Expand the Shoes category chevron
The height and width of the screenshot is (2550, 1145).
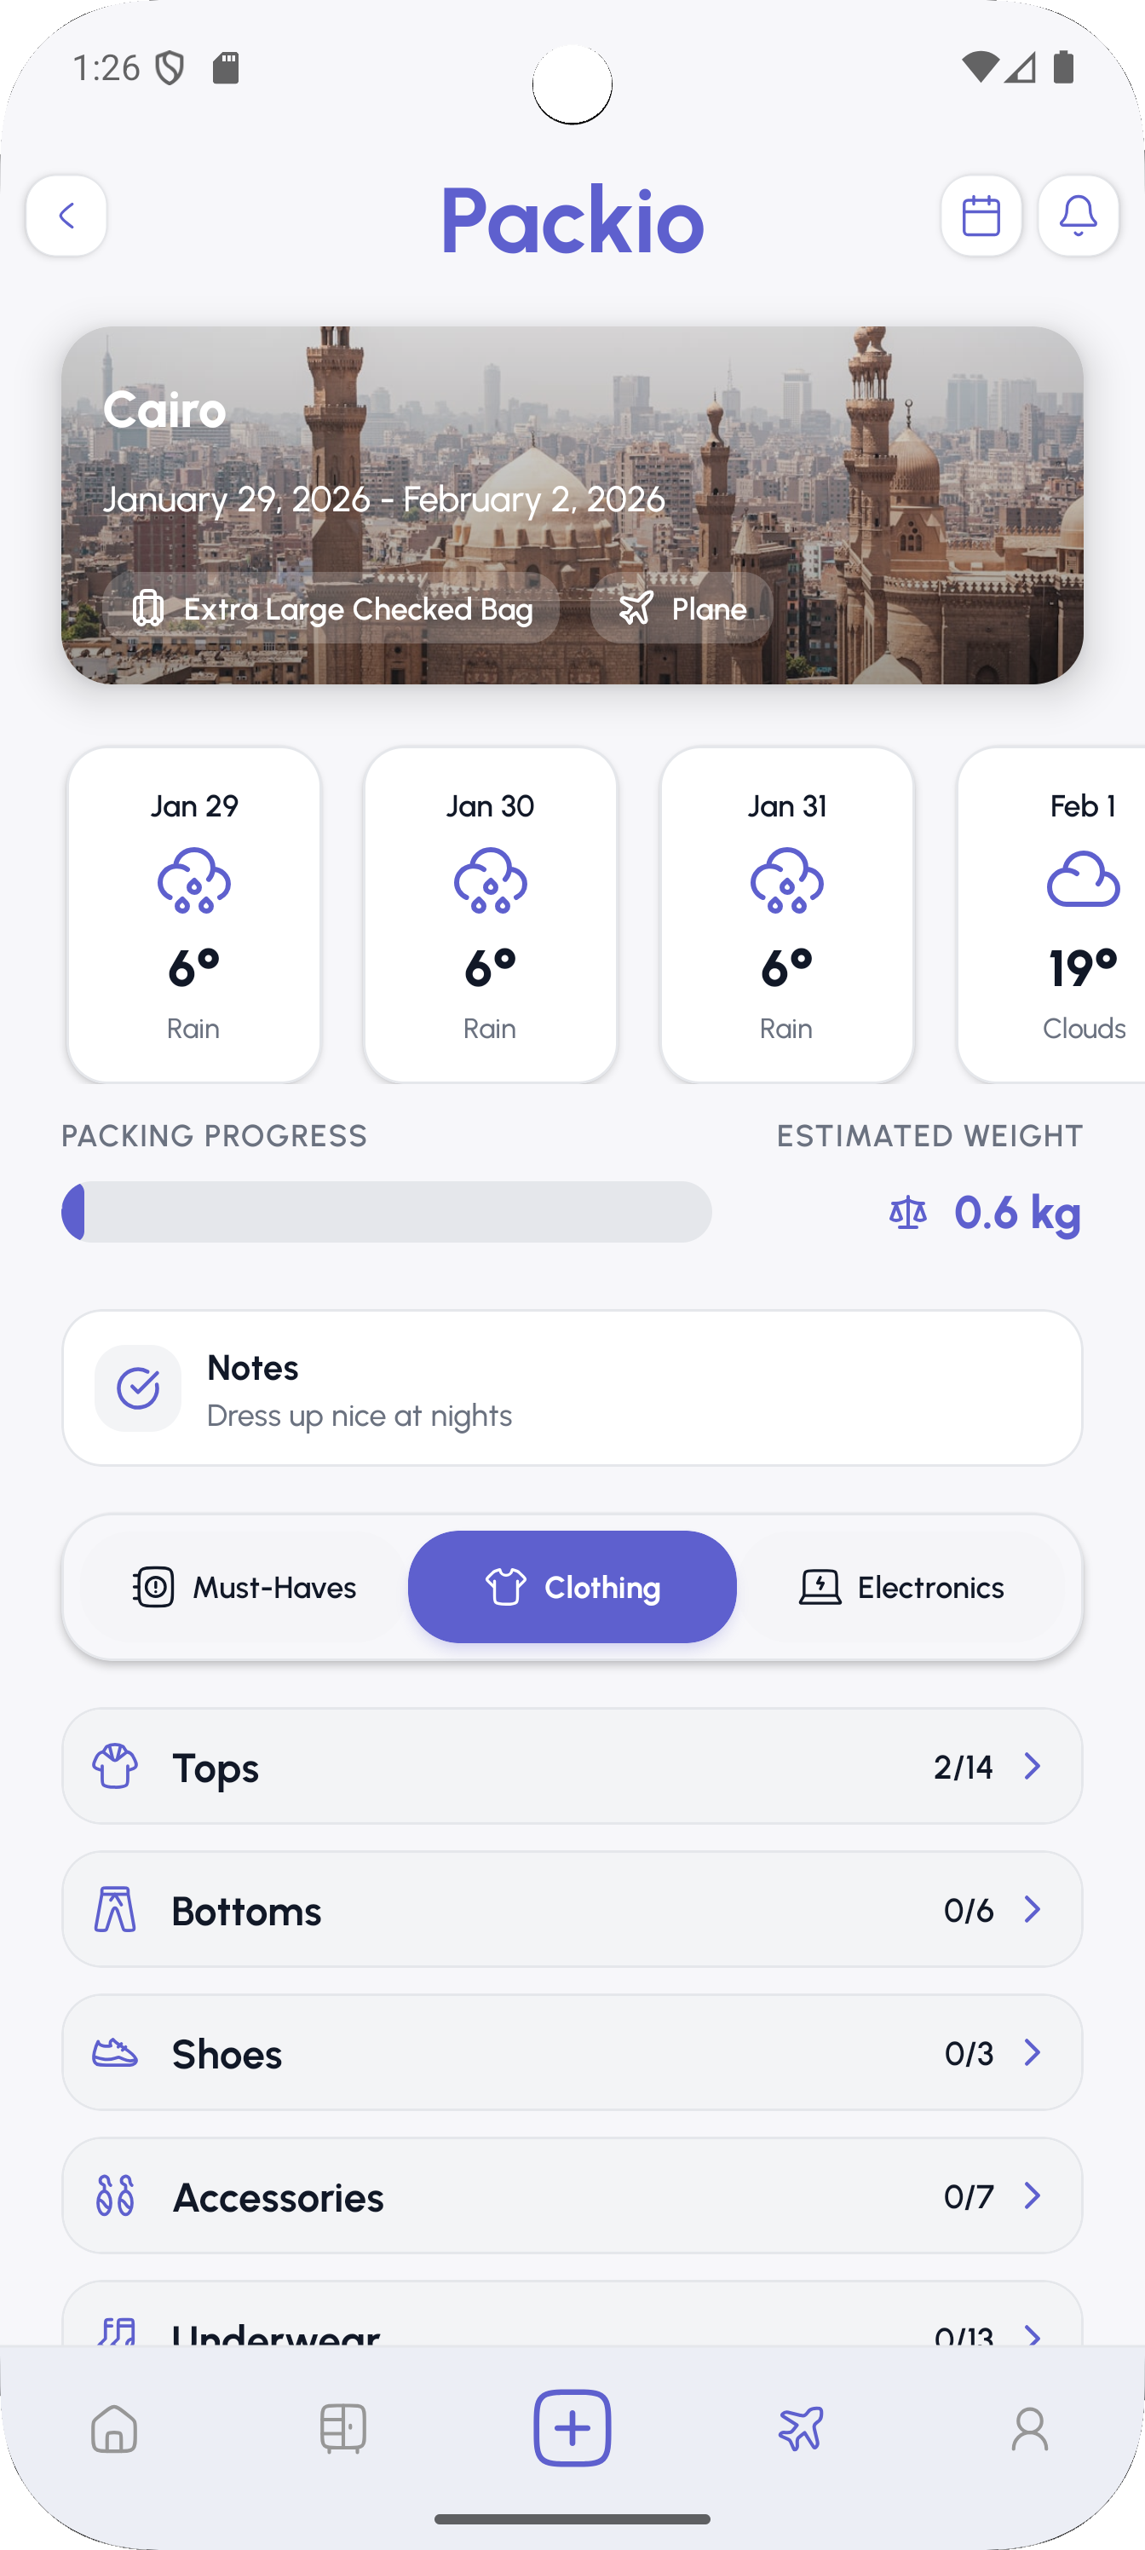(1033, 2052)
